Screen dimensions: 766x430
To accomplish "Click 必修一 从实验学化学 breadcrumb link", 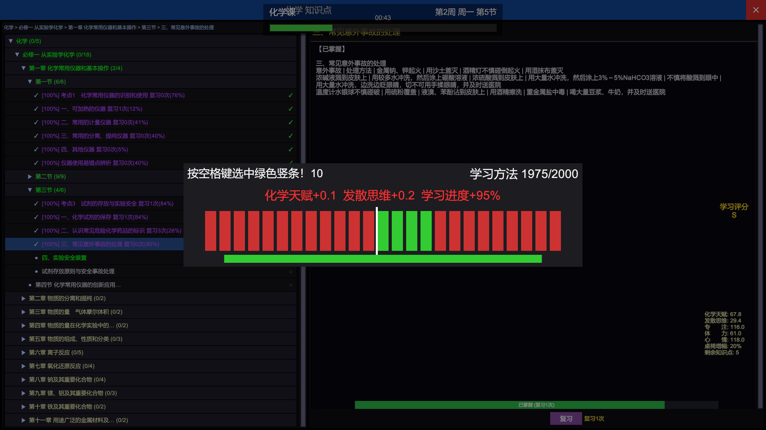I will click(x=41, y=27).
